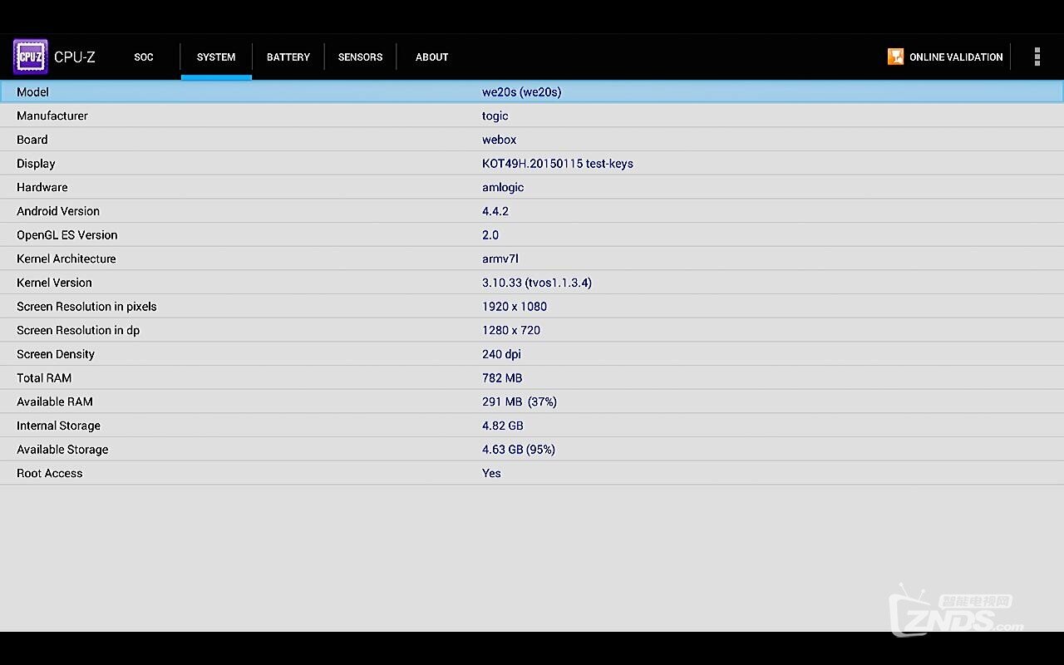The height and width of the screenshot is (665, 1064).
Task: Select the Kernel Architecture label
Action: 66,259
